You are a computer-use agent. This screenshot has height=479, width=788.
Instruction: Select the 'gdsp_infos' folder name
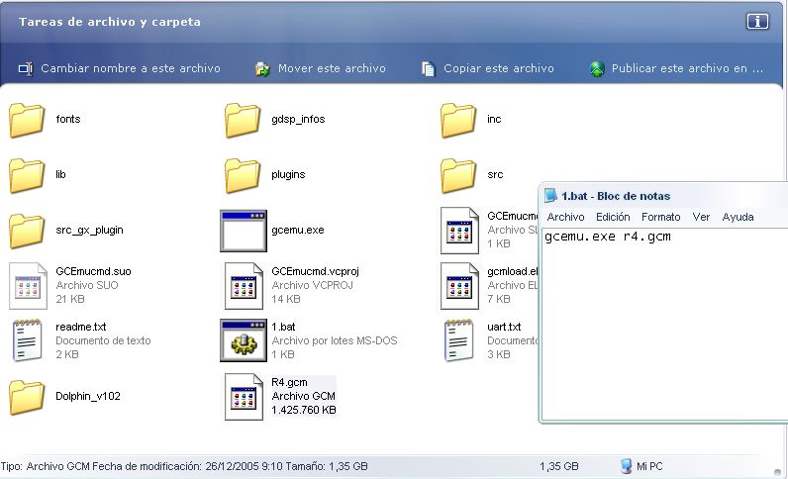click(x=298, y=119)
